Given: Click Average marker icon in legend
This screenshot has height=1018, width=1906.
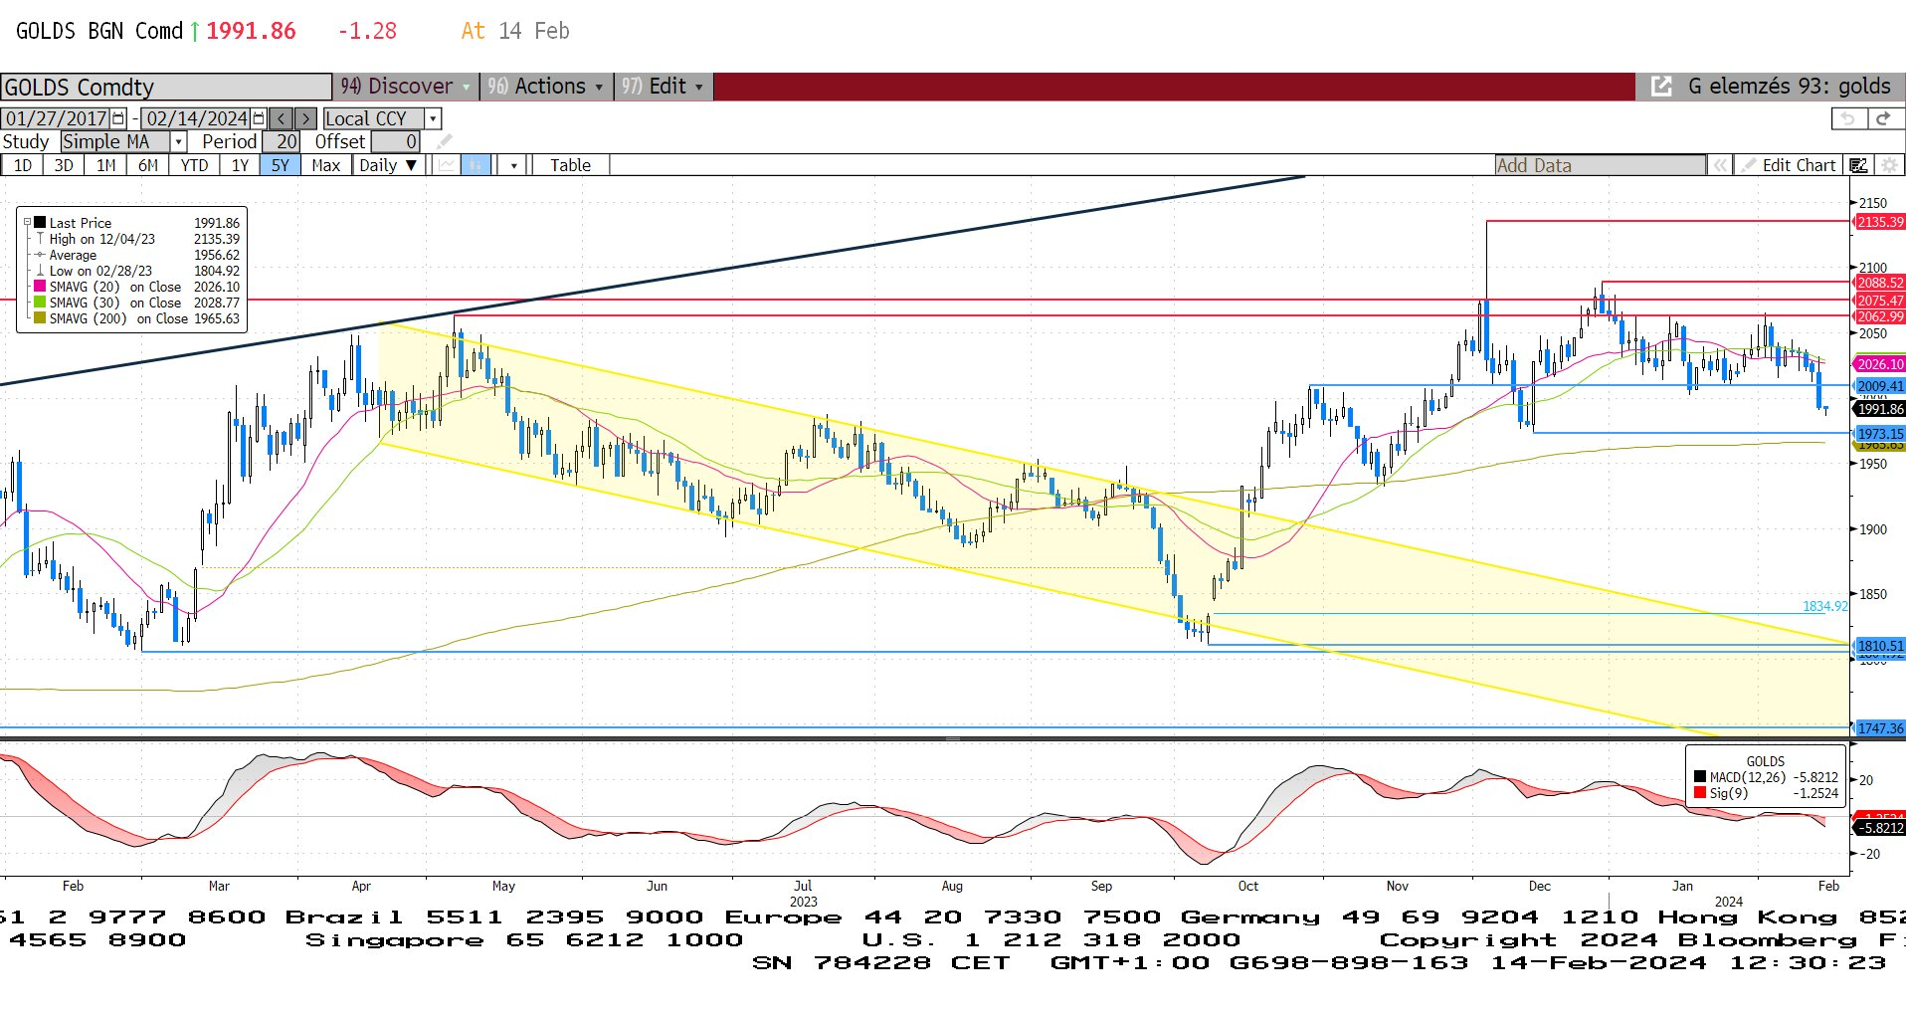Looking at the screenshot, I should click(x=40, y=255).
